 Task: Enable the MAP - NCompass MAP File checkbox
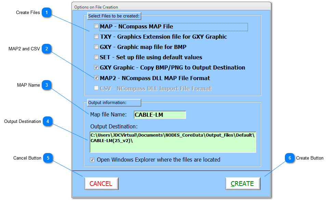tap(96, 26)
